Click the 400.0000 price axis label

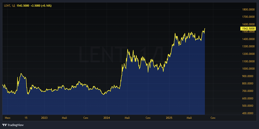coord(248,113)
